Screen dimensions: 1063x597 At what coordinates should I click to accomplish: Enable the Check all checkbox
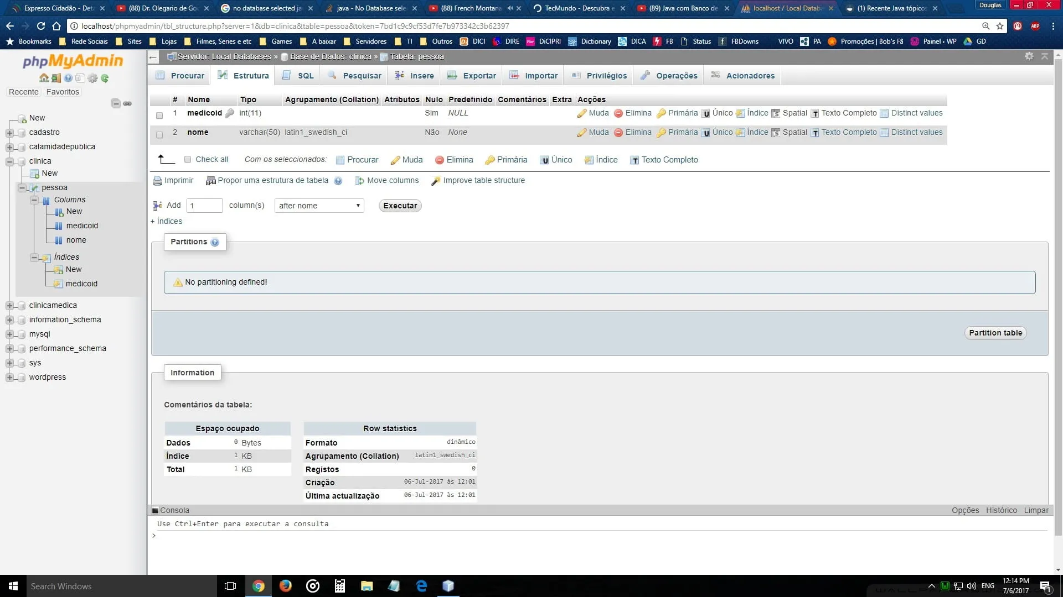188,160
